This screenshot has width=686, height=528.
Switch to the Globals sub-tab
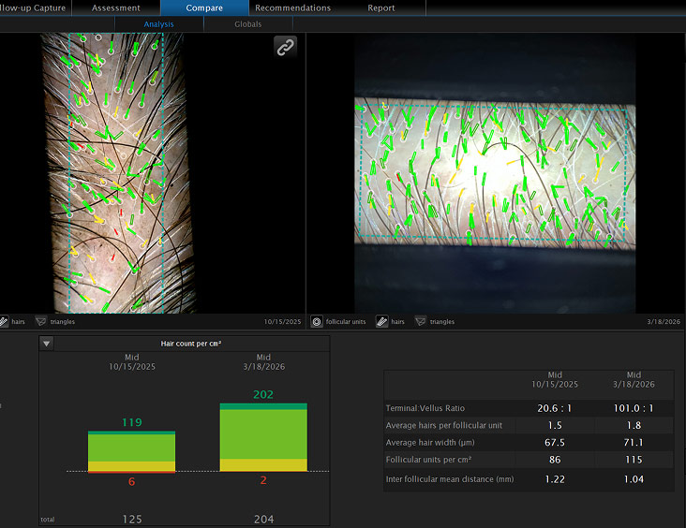[248, 24]
